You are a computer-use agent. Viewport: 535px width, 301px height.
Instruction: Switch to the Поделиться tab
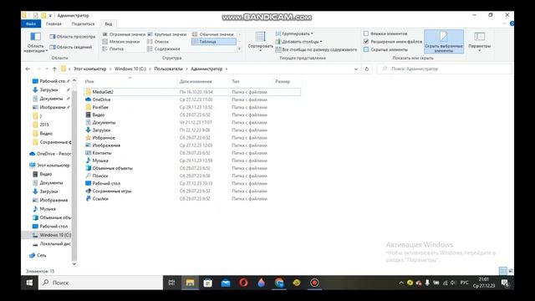(x=84, y=24)
